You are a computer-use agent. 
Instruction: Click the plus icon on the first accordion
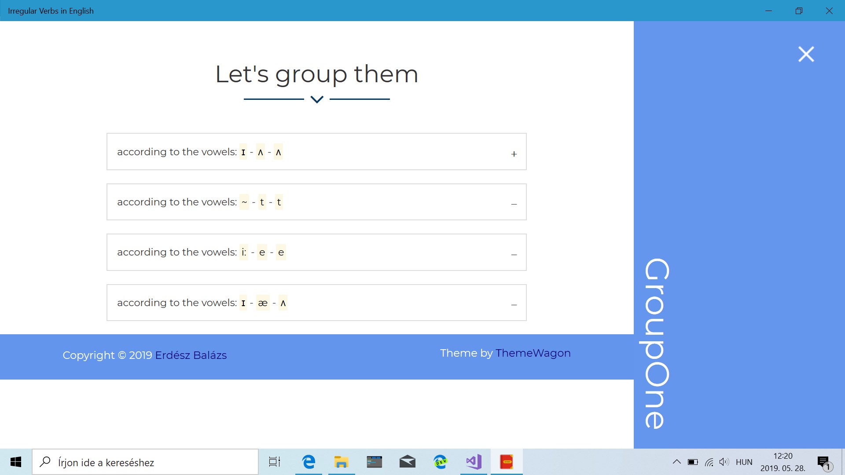click(x=514, y=154)
